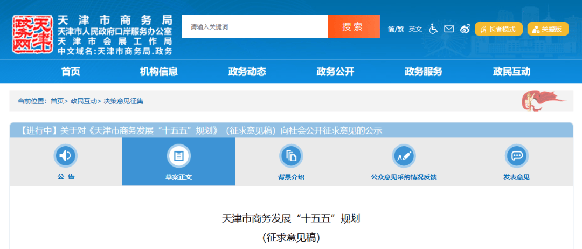
Task: Switch to the 英文 version
Action: coord(415,29)
